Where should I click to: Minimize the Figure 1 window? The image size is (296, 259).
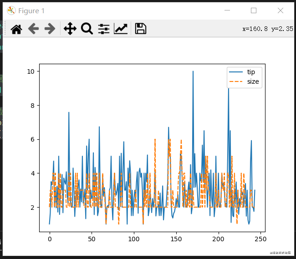[229, 10]
